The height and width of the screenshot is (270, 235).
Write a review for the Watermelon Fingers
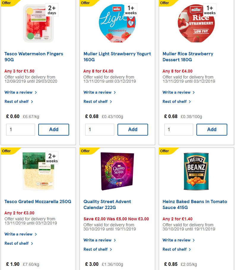point(19,92)
